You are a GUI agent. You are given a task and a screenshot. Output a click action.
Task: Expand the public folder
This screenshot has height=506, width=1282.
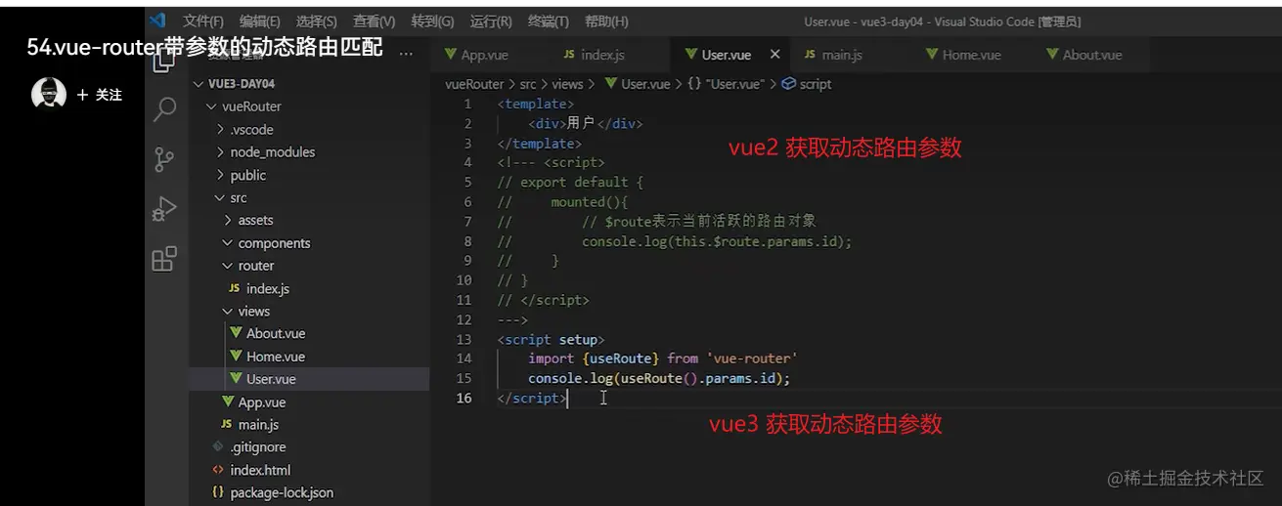point(220,175)
